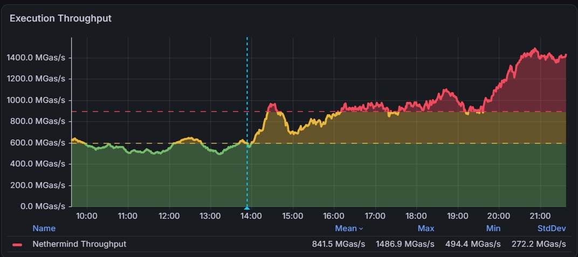Click the 17:00 time axis label

[375, 216]
